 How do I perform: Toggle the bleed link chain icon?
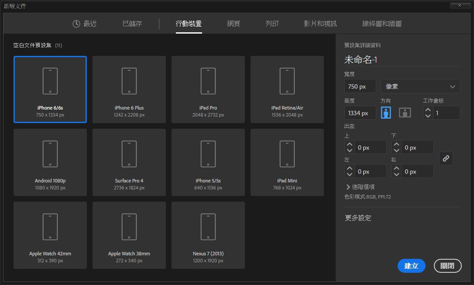pos(446,158)
